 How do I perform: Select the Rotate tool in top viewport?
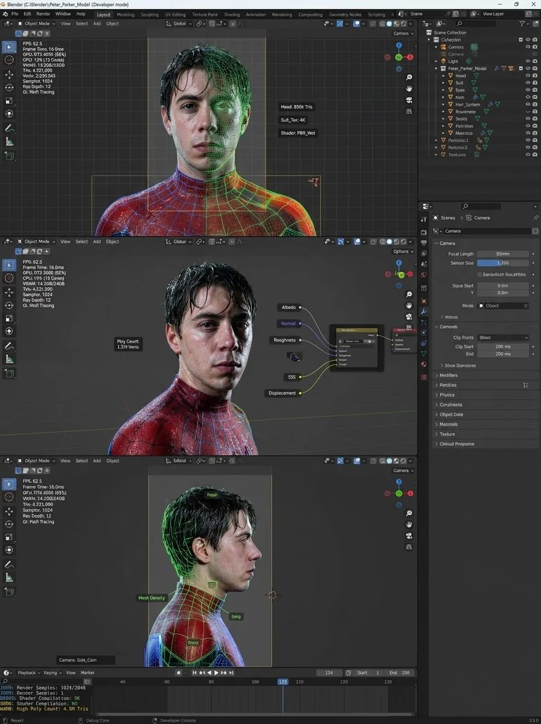(x=9, y=87)
